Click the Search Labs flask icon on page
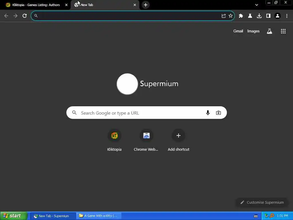 click(269, 31)
